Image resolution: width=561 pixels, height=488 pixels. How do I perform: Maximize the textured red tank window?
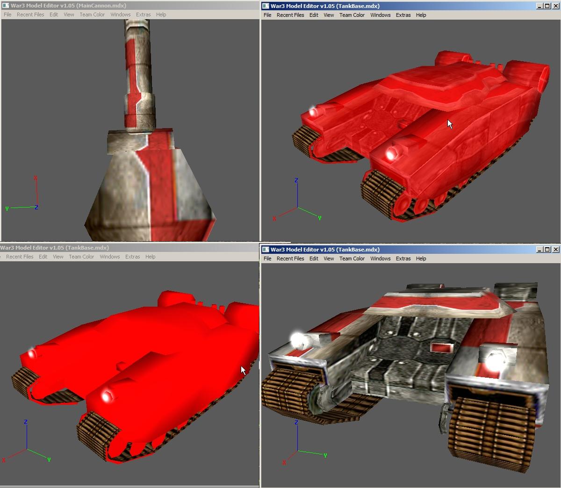[547, 6]
